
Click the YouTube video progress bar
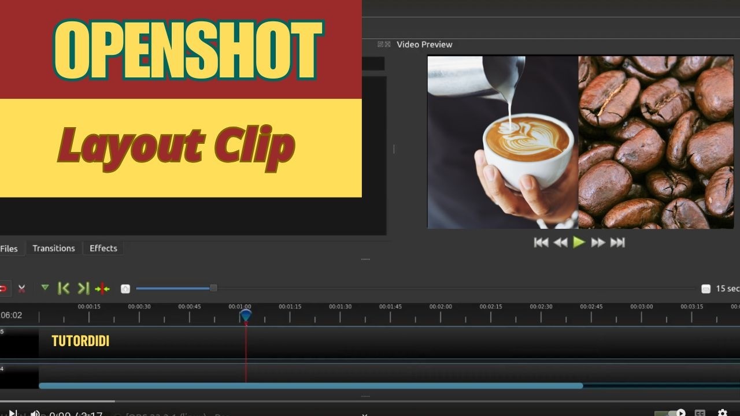pyautogui.click(x=370, y=401)
